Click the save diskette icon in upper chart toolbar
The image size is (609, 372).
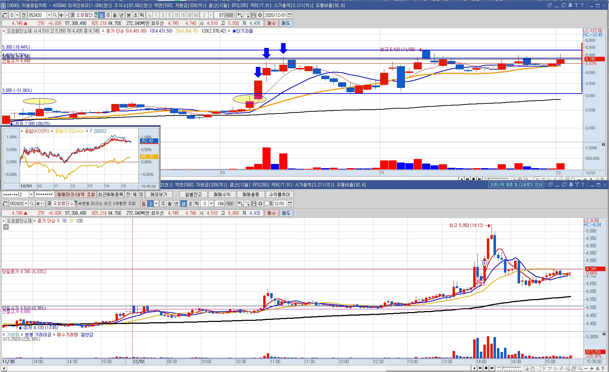[x=253, y=15]
